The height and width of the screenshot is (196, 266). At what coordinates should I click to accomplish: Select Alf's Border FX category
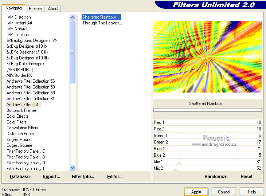click(19, 75)
